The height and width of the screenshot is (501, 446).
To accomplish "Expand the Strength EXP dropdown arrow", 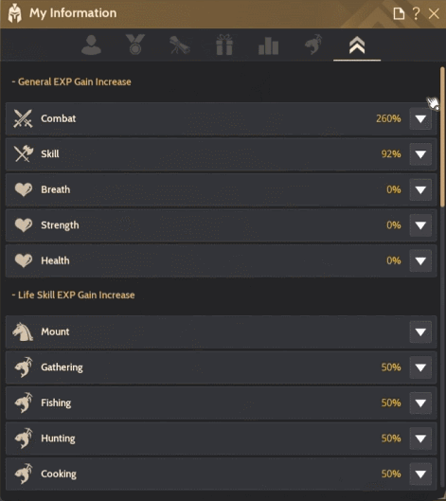I will click(x=420, y=225).
